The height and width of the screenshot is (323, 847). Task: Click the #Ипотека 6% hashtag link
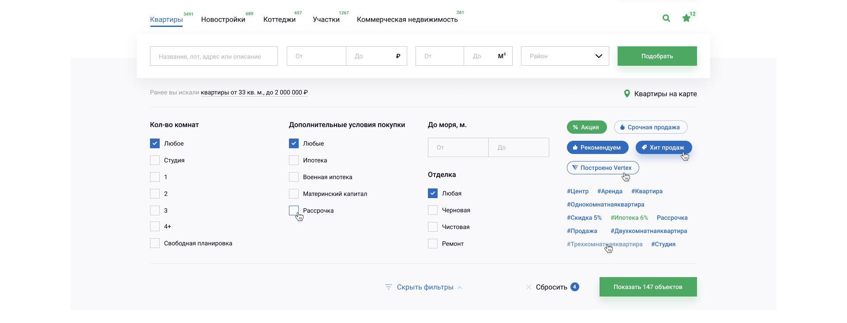629,218
